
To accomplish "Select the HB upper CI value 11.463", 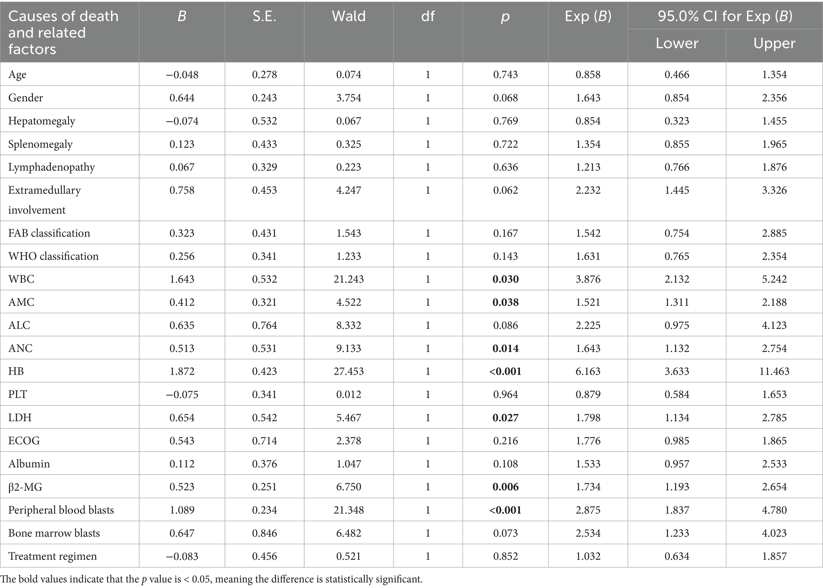I will (774, 371).
